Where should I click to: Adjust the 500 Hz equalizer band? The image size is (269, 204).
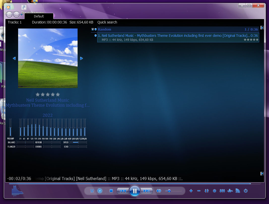[47, 127]
